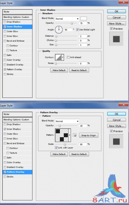Click the new preset from pattern icon
The height and width of the screenshot is (205, 129).
click(75, 135)
